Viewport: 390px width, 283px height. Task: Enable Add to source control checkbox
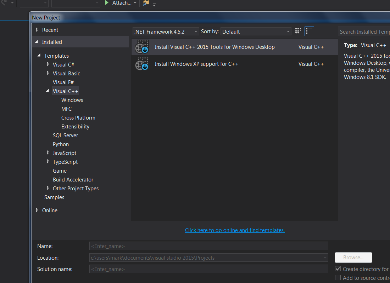click(x=338, y=278)
